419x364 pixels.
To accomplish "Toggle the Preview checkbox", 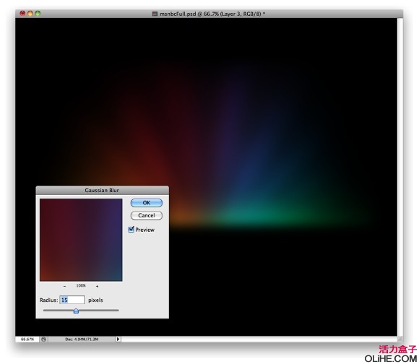I will (x=131, y=230).
